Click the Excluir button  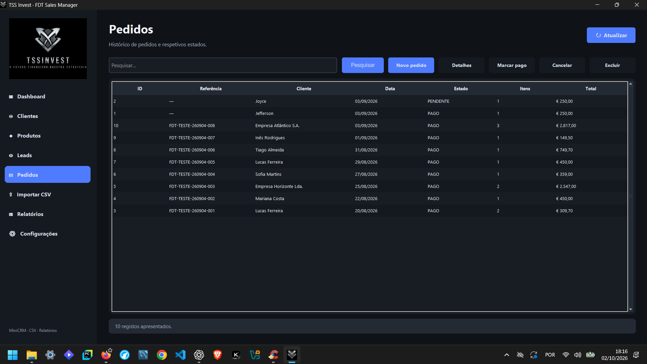point(612,65)
